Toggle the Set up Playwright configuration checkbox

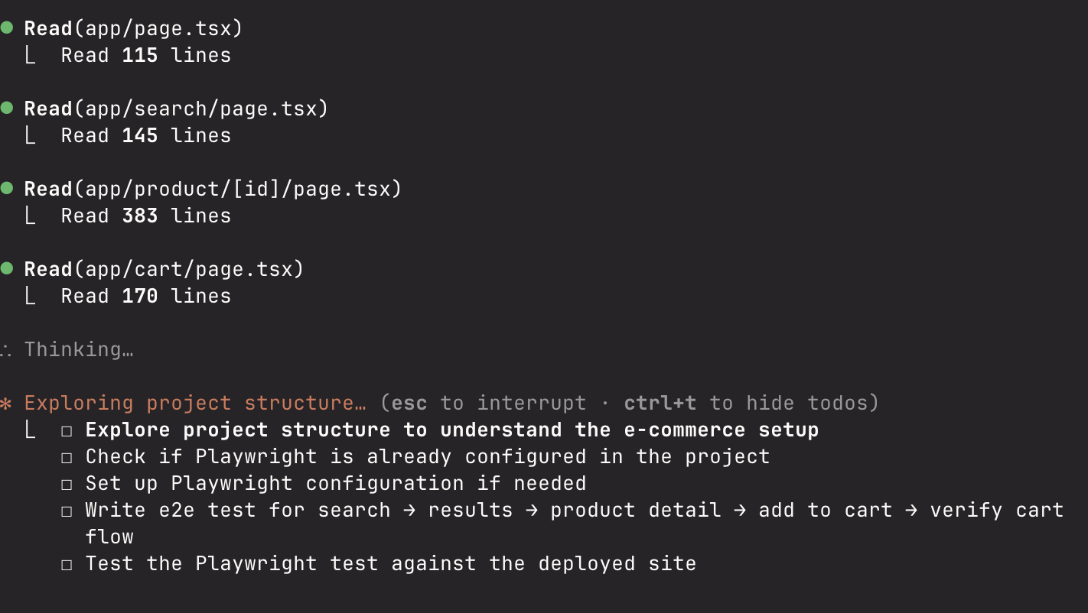click(x=67, y=485)
